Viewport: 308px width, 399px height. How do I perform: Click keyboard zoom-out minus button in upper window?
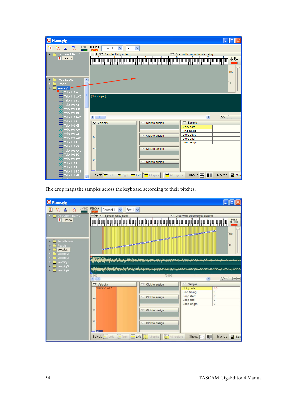click(x=92, y=54)
